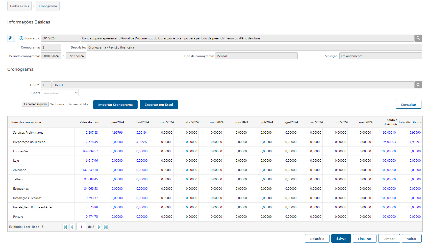Switch to the Dados Gerais tab
This screenshot has width=429, height=245.
19,6
